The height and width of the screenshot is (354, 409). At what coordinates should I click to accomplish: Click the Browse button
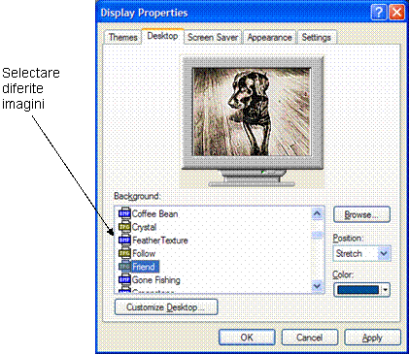(361, 214)
